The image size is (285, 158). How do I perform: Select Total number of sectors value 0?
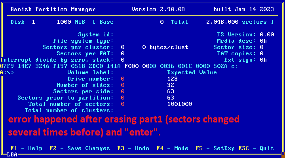tap(123, 104)
